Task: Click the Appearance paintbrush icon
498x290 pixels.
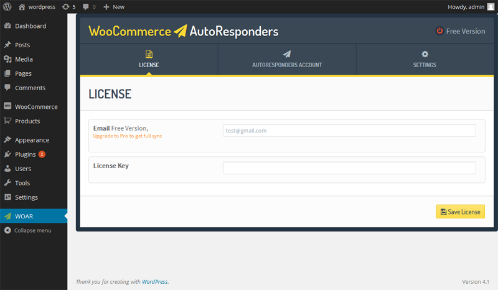Action: pyautogui.click(x=7, y=139)
